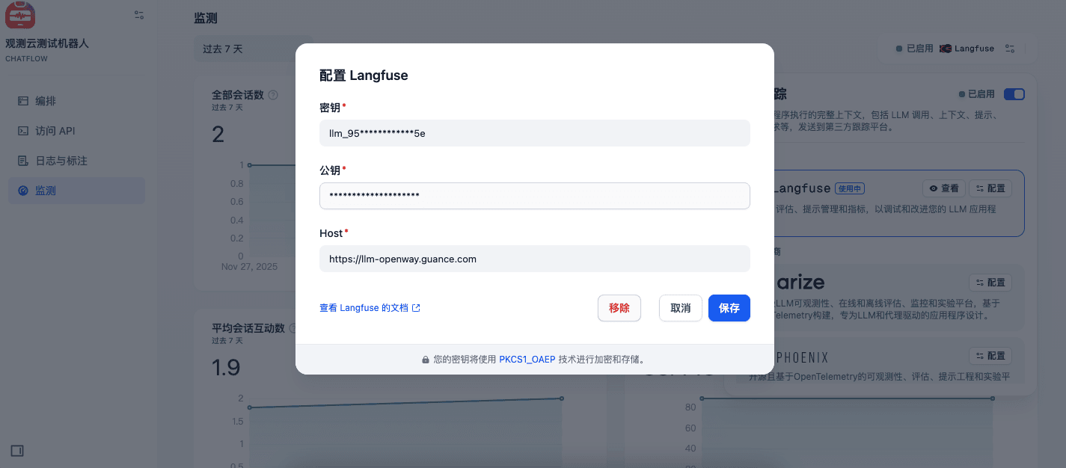This screenshot has height=468, width=1066.
Task: Open the 访问 API sidebar item
Action: 76,131
